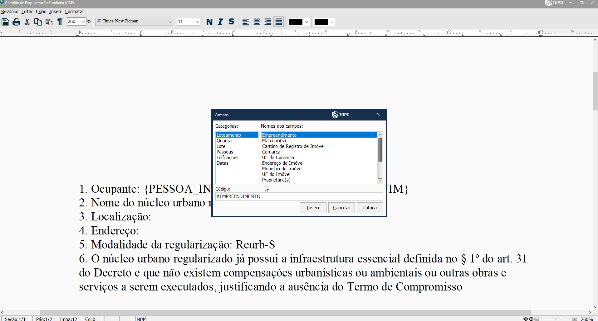Select the Quadra category in Campos dialog
The width and height of the screenshot is (598, 321).
(x=224, y=141)
